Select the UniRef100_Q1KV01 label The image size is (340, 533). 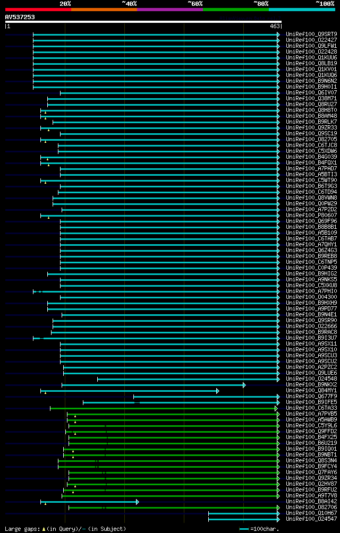[x=311, y=70]
